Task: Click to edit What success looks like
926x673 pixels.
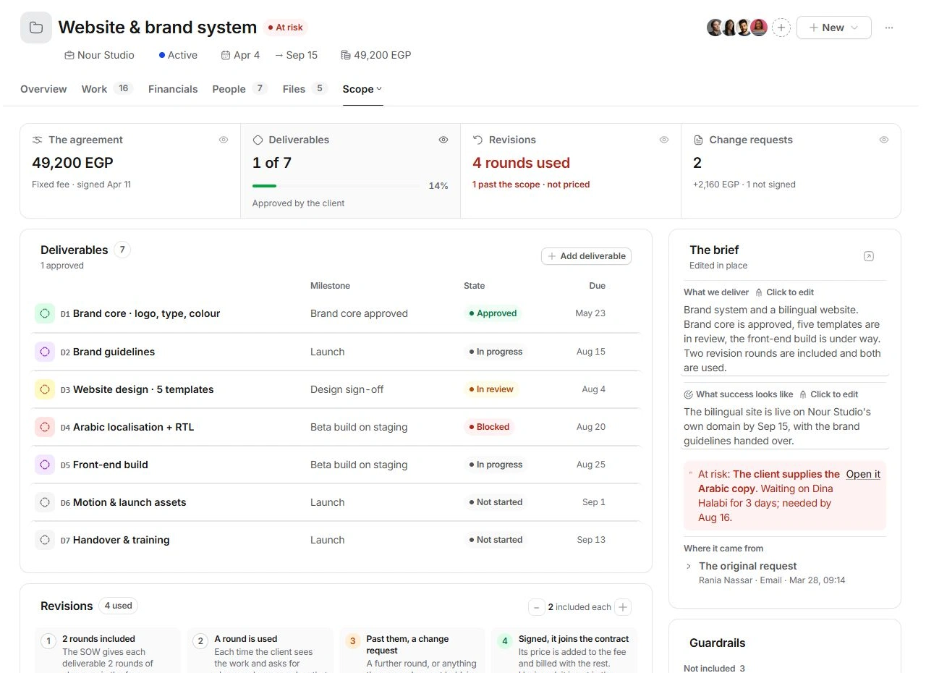Action: (829, 394)
